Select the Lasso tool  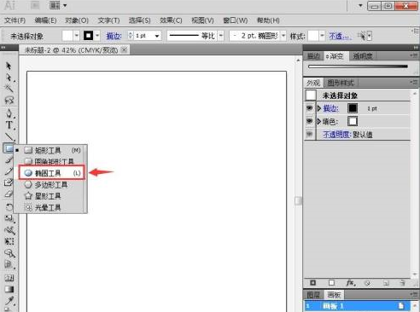pyautogui.click(x=9, y=100)
